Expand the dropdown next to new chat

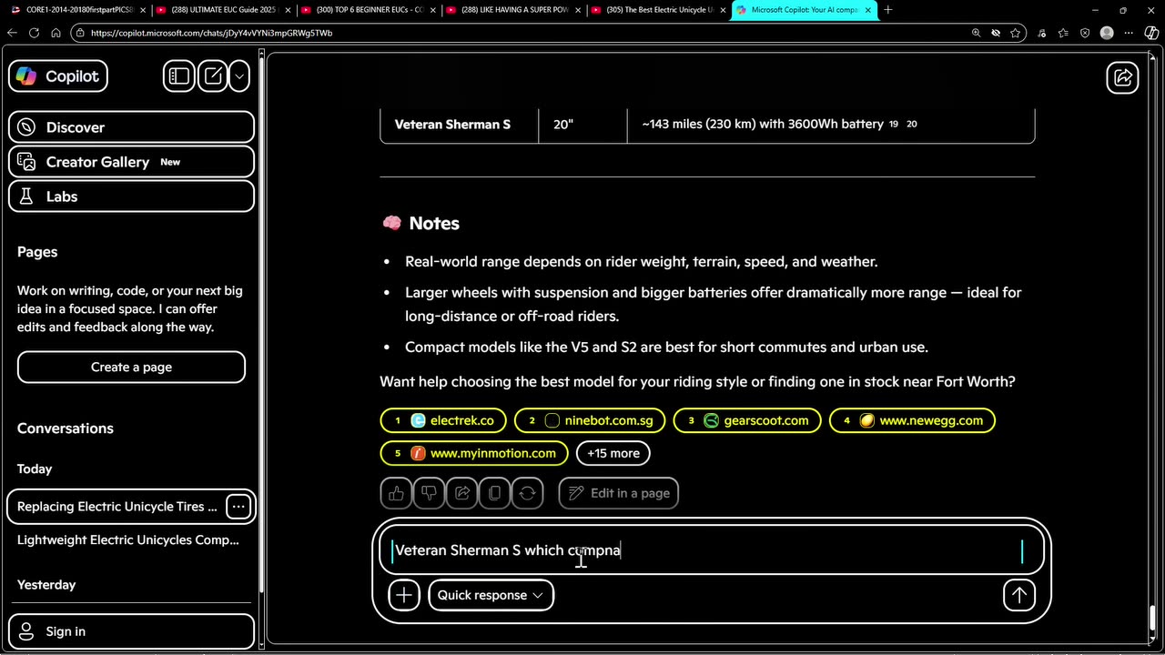coord(239,76)
